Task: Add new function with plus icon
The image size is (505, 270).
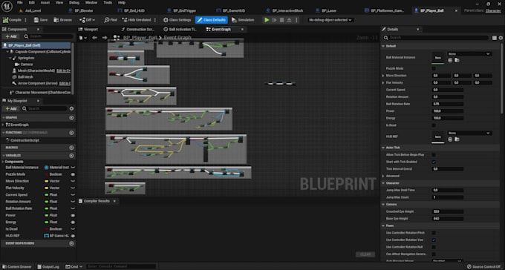Action: pyautogui.click(x=71, y=133)
